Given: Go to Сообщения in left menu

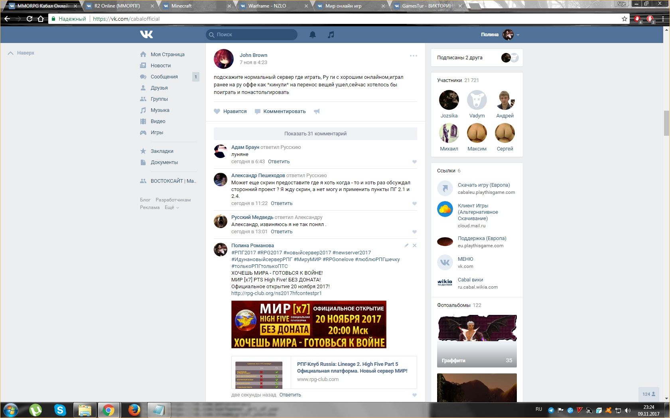Looking at the screenshot, I should (x=164, y=77).
